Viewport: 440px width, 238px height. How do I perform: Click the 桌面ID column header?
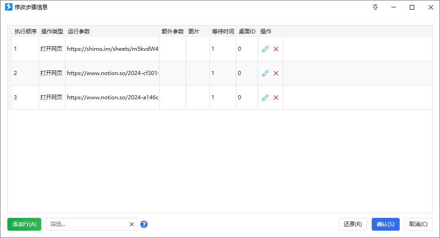pyautogui.click(x=247, y=32)
